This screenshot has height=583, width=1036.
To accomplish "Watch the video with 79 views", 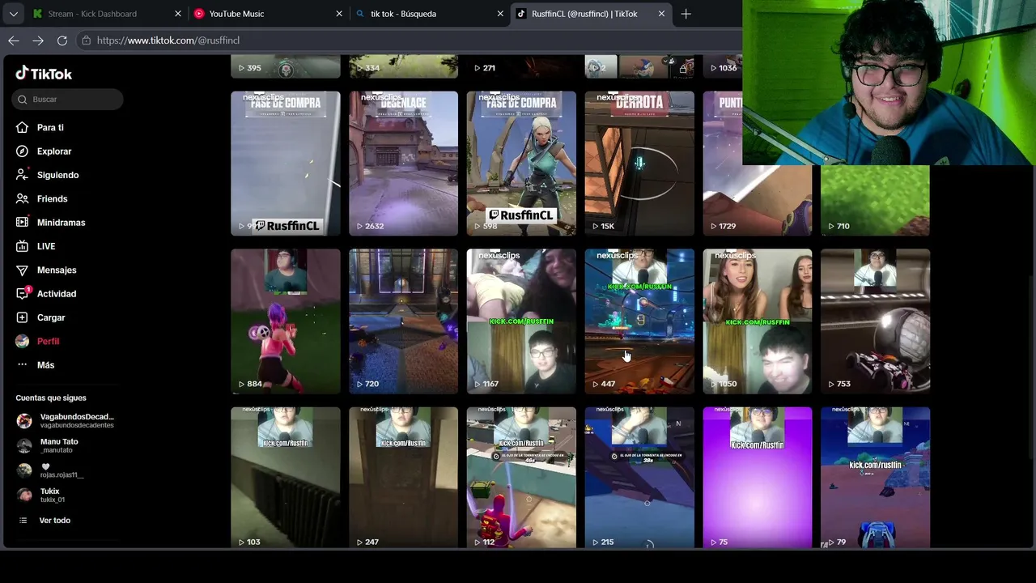I will 876,478.
